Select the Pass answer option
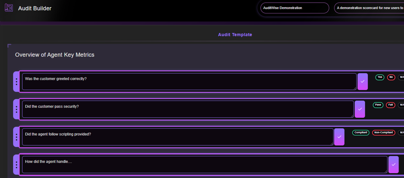The height and width of the screenshot is (178, 404). (378, 105)
